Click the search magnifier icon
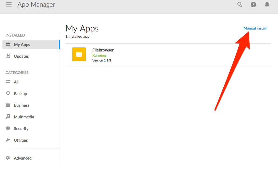 [240, 5]
